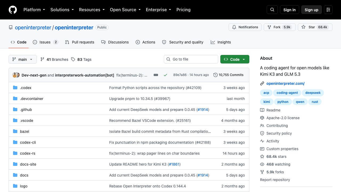Switch to Security and quality tab
The height and width of the screenshot is (192, 341).
183,42
